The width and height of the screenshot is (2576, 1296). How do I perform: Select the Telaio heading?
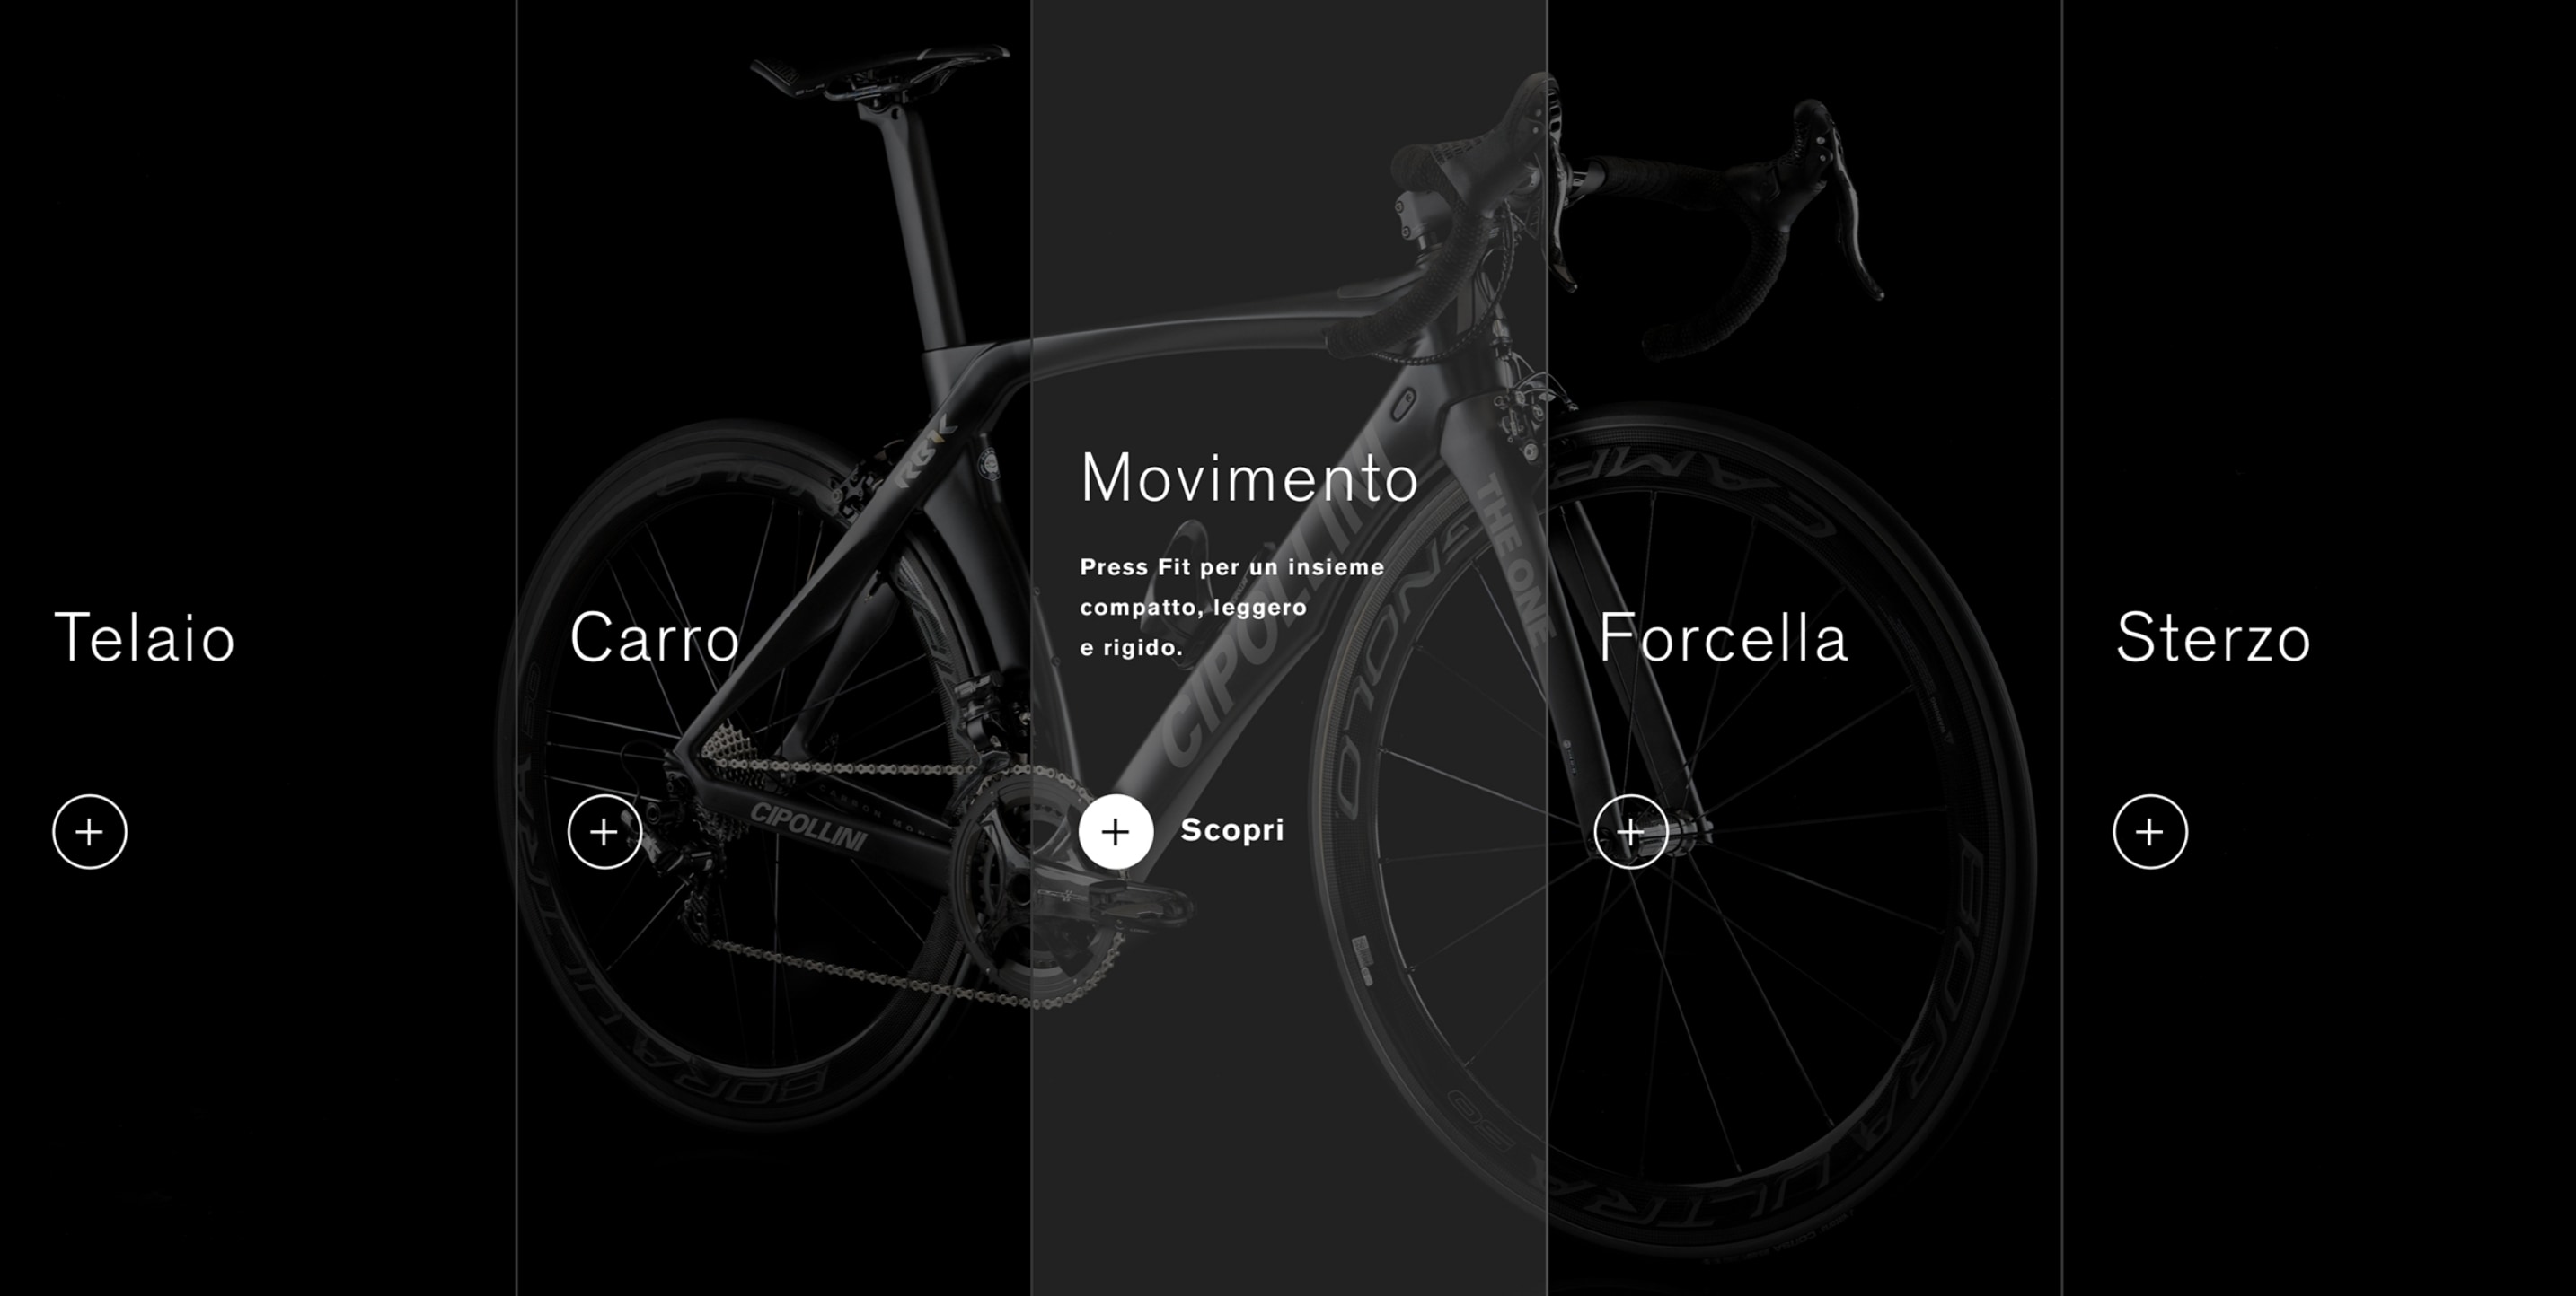(x=145, y=637)
